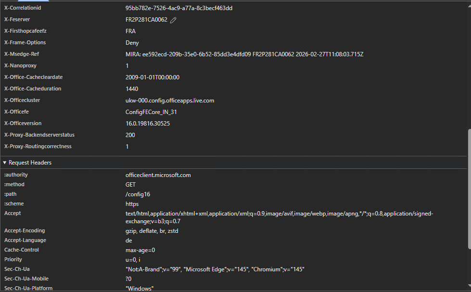Click the X-Frame-Options header name
471x292 pixels.
point(25,43)
